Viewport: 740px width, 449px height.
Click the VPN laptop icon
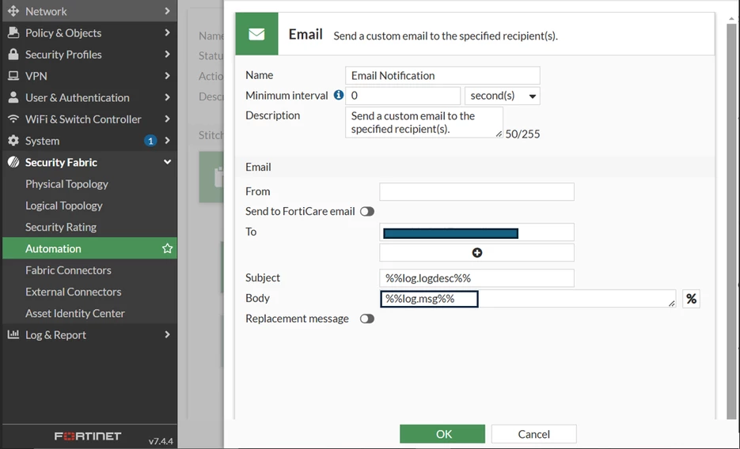(13, 76)
